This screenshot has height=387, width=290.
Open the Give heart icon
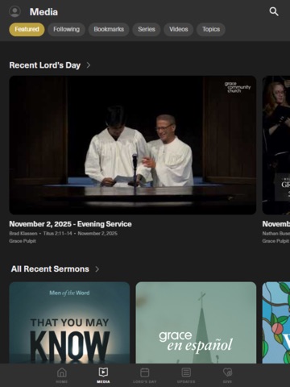point(227,372)
